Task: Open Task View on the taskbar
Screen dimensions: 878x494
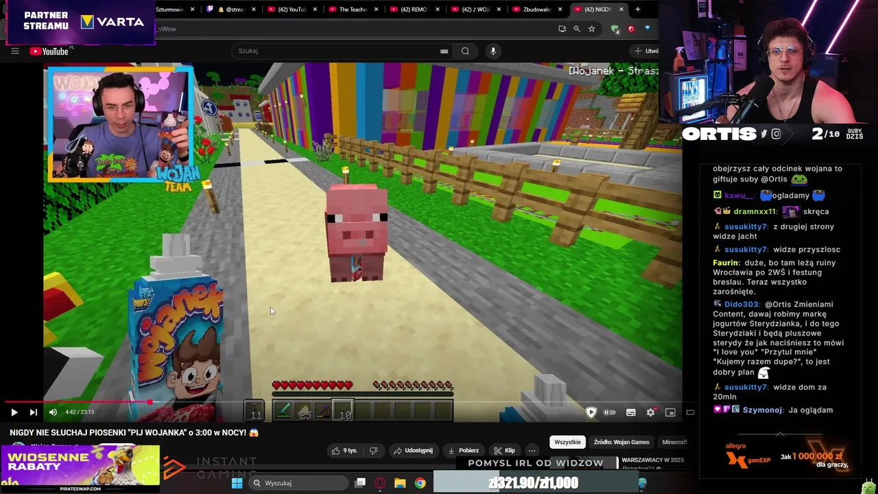Action: (360, 483)
